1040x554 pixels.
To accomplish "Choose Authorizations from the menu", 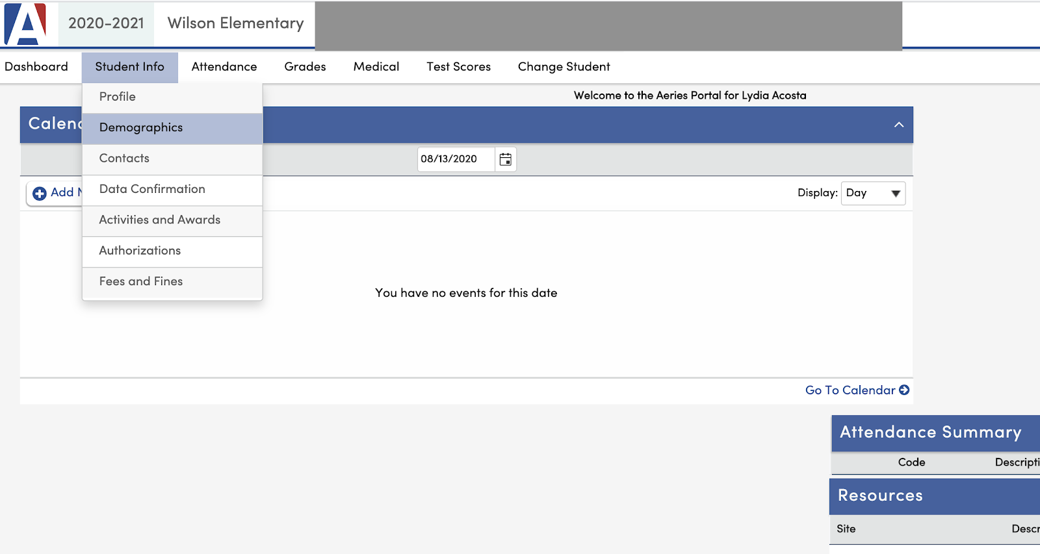I will tap(140, 251).
